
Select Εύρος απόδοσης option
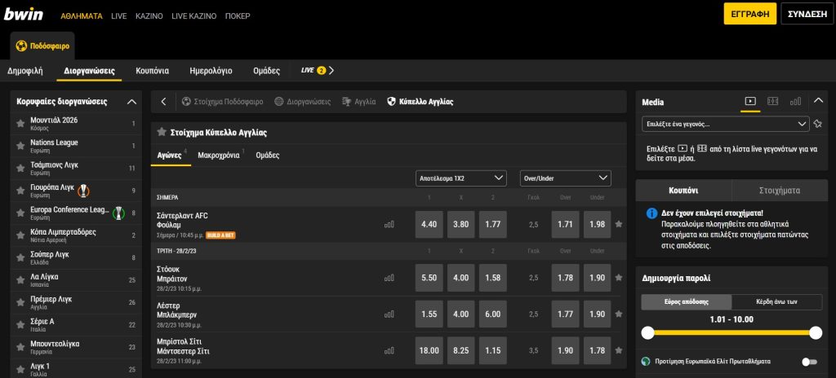687,302
